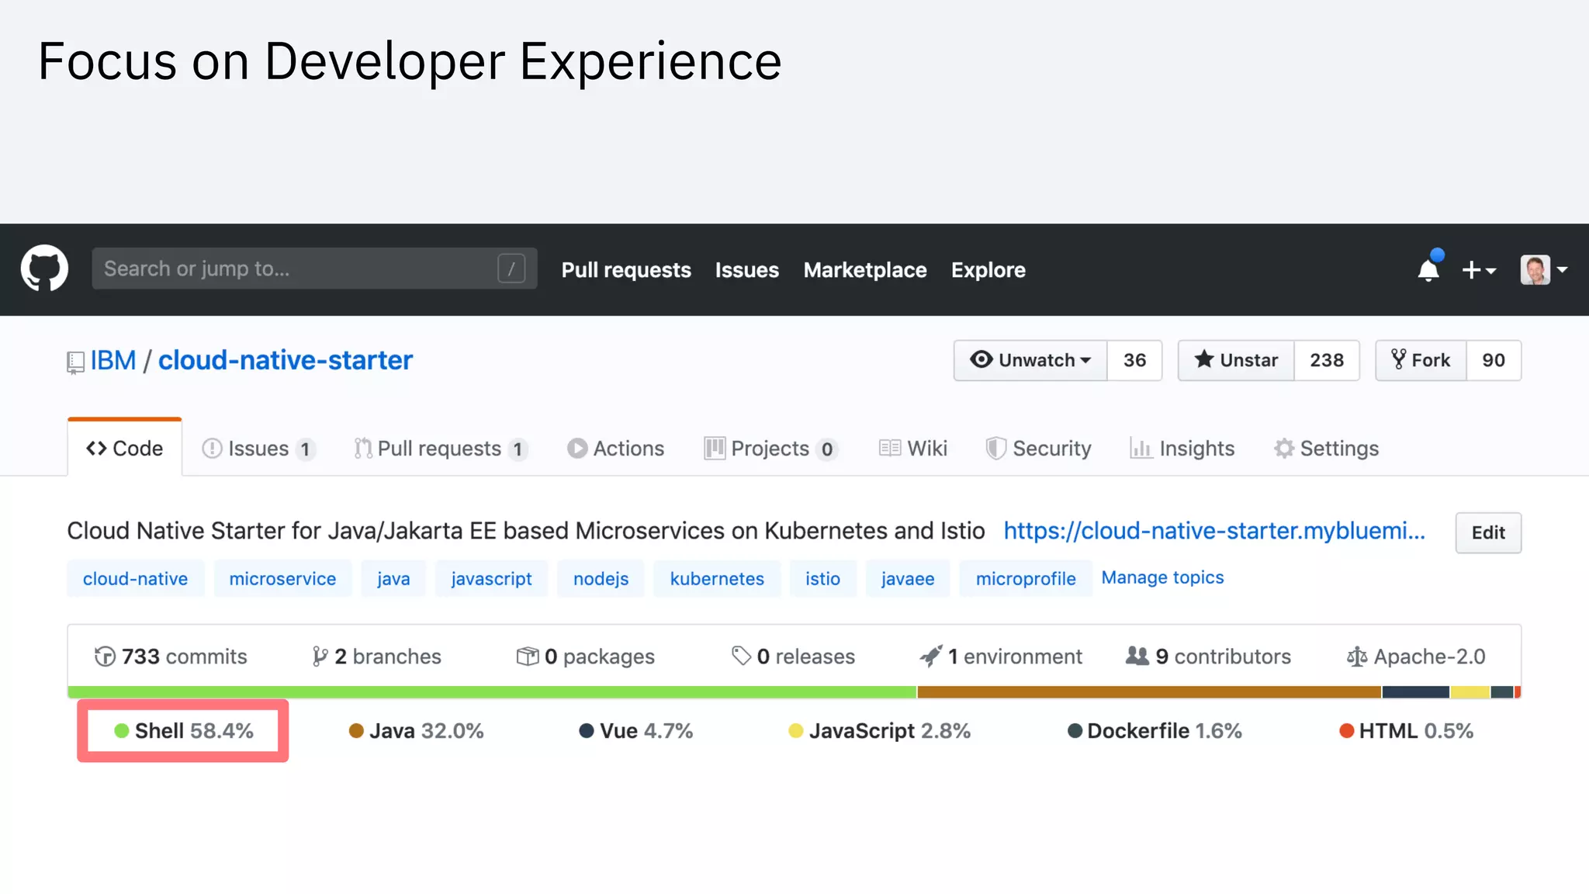
Task: Select the Code tab
Action: [125, 448]
